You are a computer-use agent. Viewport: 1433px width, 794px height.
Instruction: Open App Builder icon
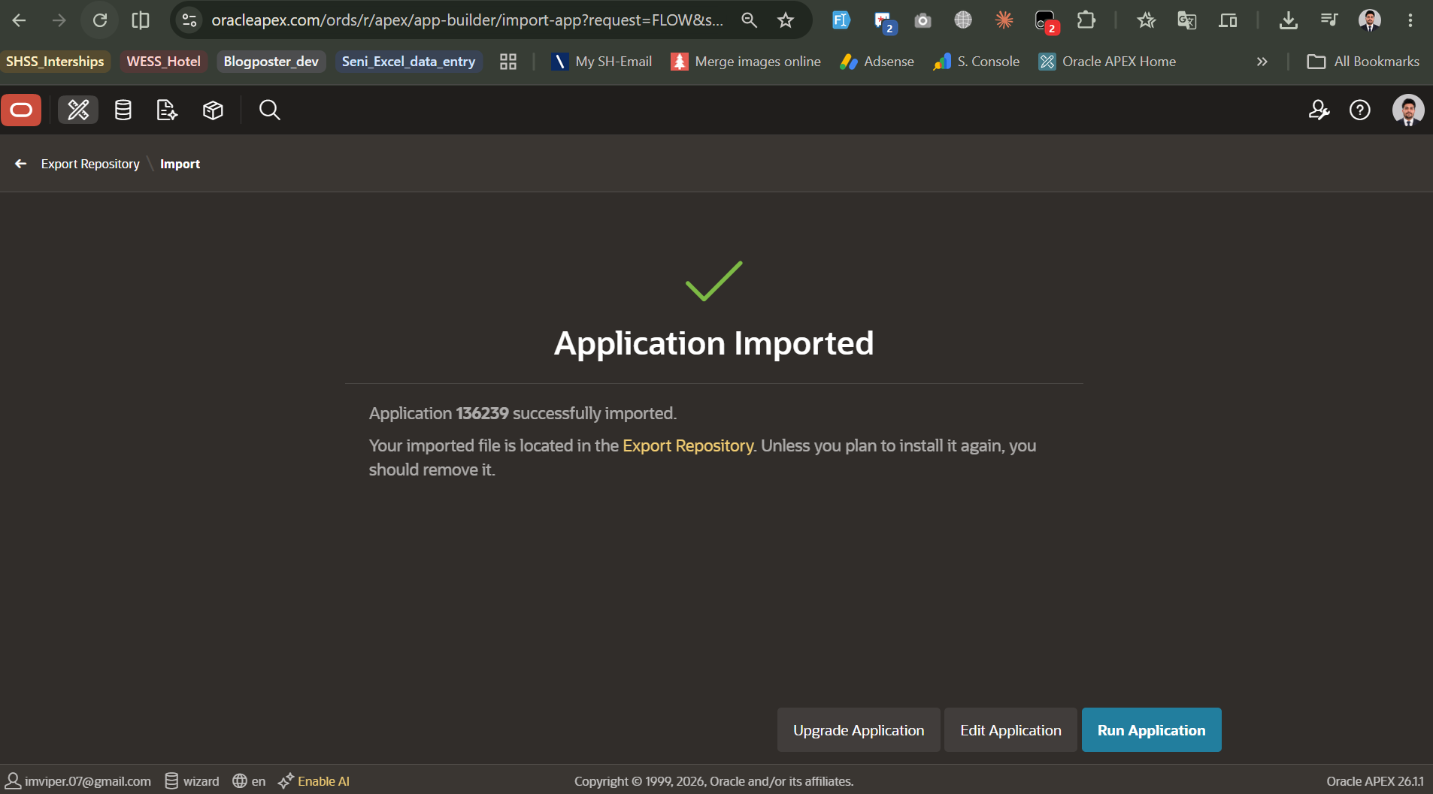78,110
